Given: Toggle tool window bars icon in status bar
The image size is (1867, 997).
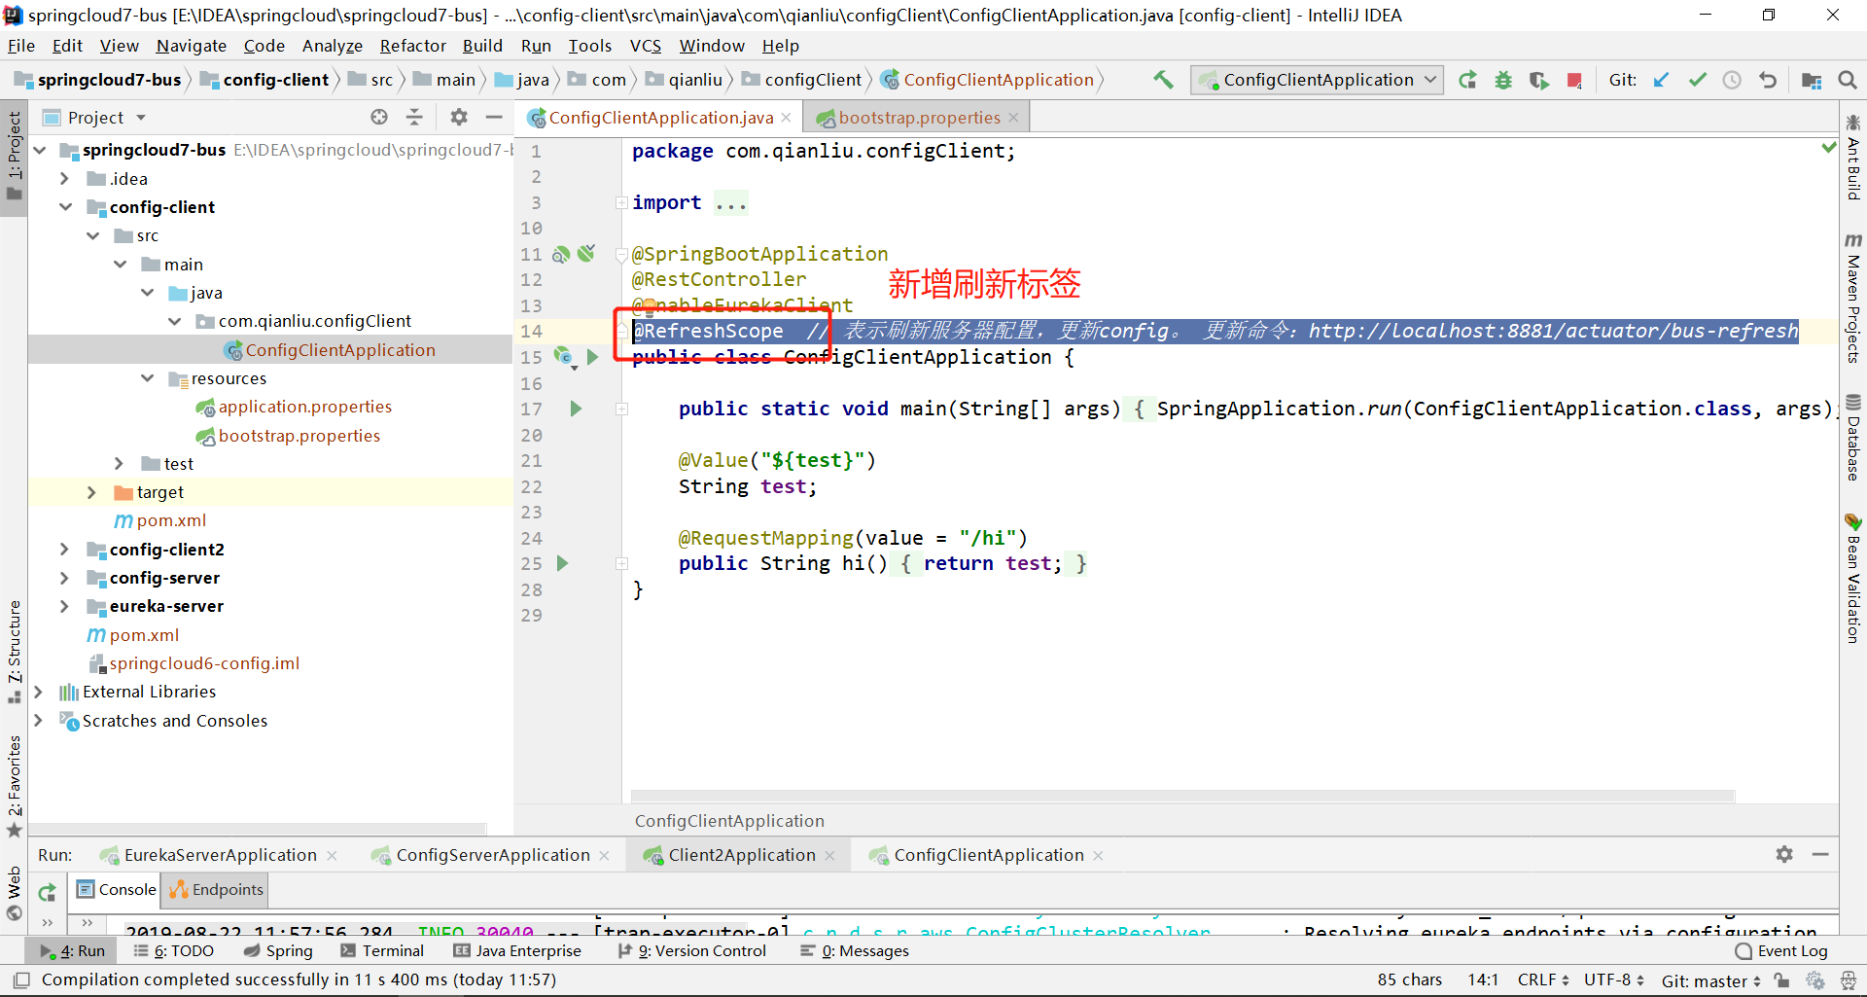Looking at the screenshot, I should coord(21,979).
